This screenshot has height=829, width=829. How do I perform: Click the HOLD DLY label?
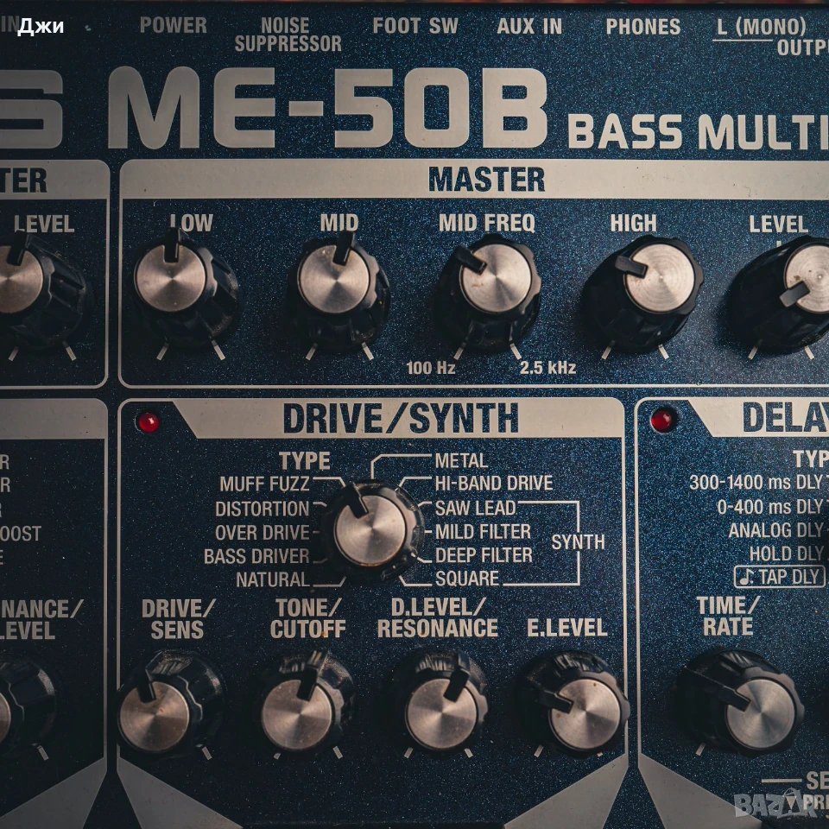786,554
